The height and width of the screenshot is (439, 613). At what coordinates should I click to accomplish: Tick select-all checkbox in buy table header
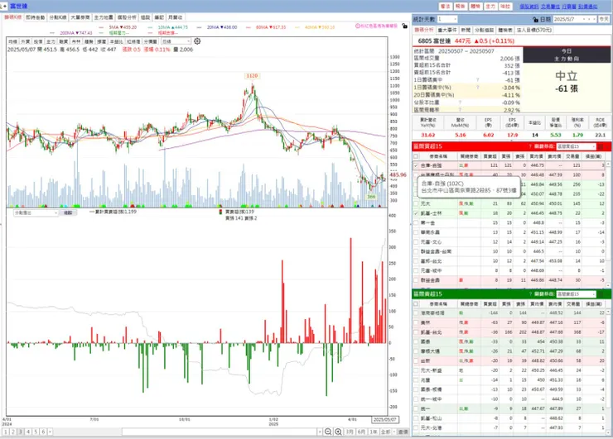(416, 156)
